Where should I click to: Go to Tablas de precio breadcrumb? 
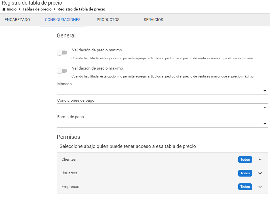pyautogui.click(x=37, y=9)
